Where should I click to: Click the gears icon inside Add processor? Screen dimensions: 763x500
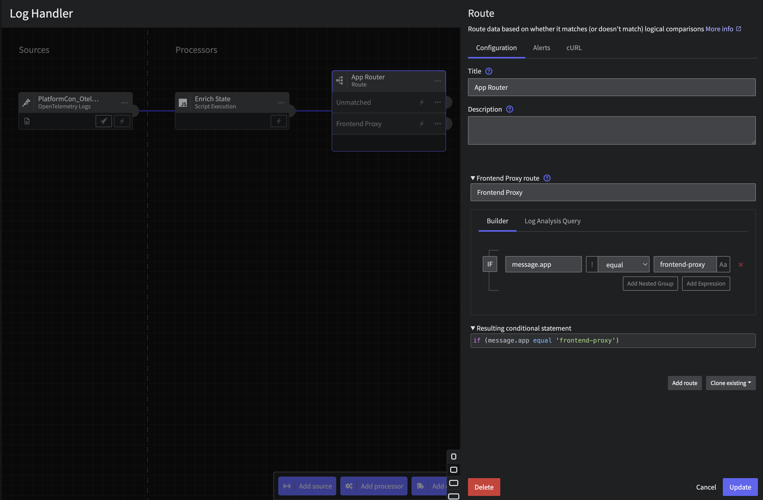pyautogui.click(x=349, y=486)
